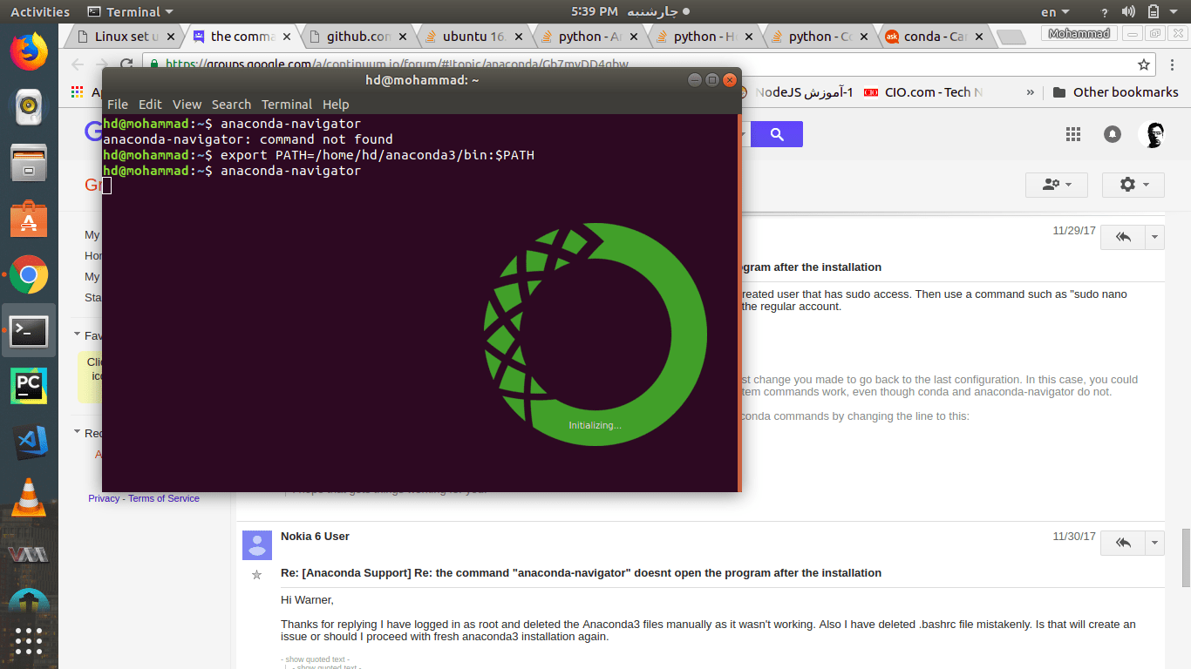Bookmark this page with the star icon
Viewport: 1191px width, 669px height.
pos(1144,64)
